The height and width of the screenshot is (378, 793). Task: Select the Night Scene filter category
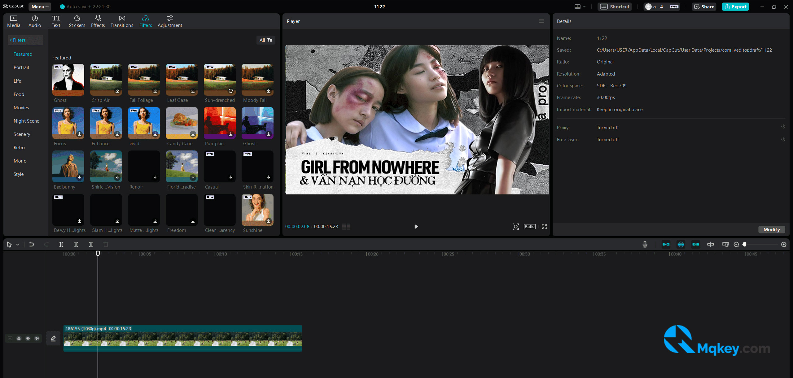click(x=26, y=121)
